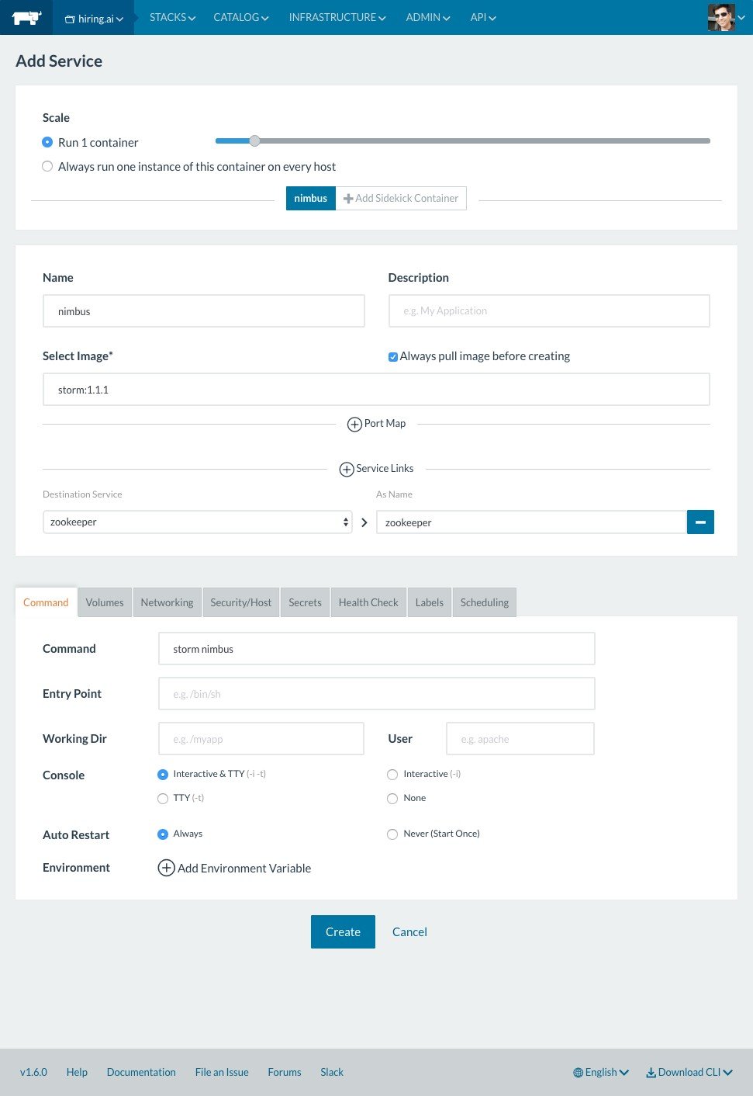Screen dimensions: 753x1096
Task: Click the Add Environment Variable plus icon
Action: click(166, 868)
